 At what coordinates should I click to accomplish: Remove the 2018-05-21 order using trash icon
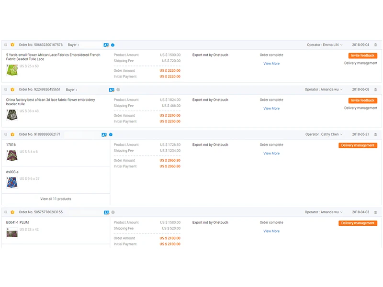click(x=375, y=135)
